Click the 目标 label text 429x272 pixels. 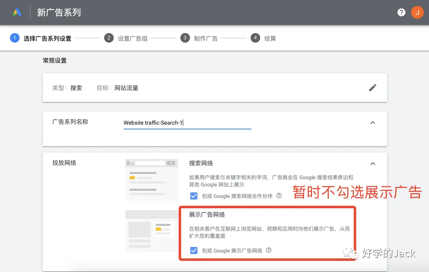pos(104,88)
